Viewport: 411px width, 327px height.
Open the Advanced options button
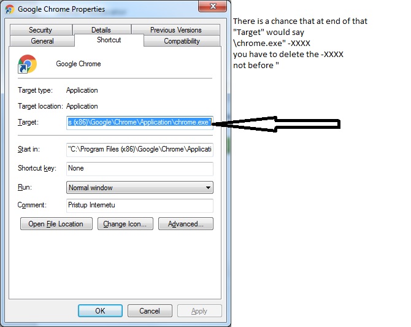coord(186,224)
